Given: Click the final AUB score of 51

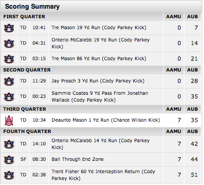Looking at the screenshot, I should 194,175.
